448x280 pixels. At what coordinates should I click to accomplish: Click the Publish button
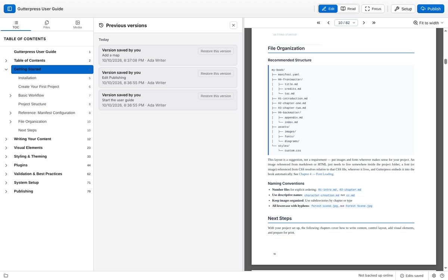pyautogui.click(x=431, y=9)
